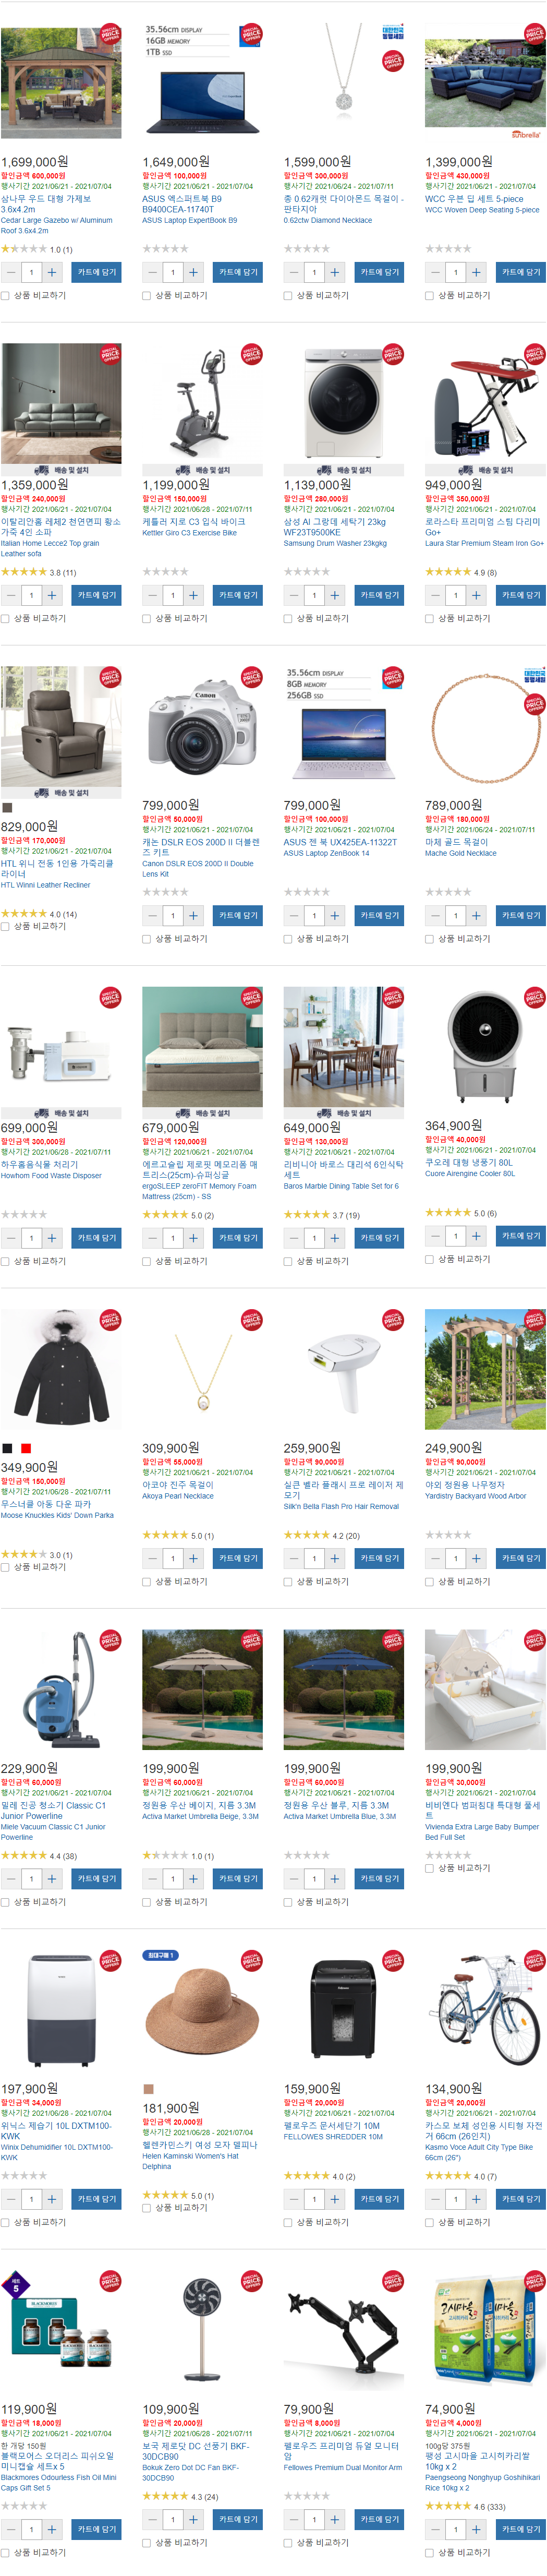Click plus icon for Samsung Drum Washer
The image size is (547, 2576).
335,595
